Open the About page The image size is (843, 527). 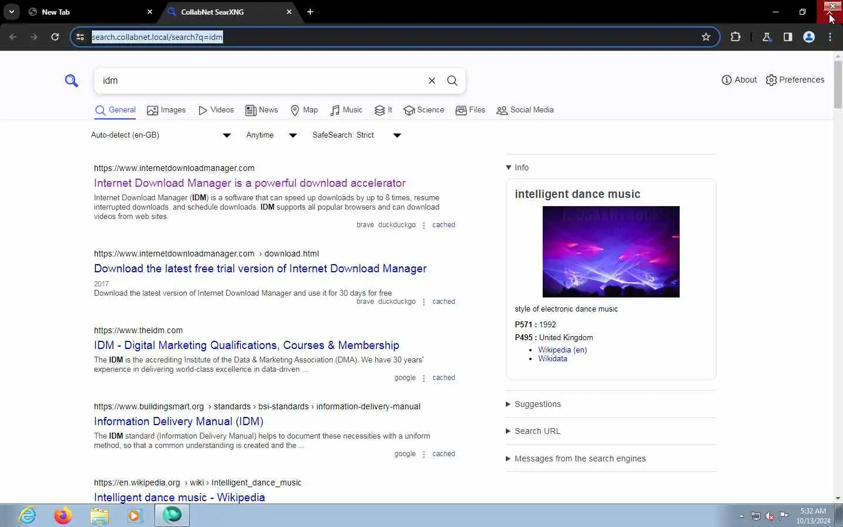[739, 80]
